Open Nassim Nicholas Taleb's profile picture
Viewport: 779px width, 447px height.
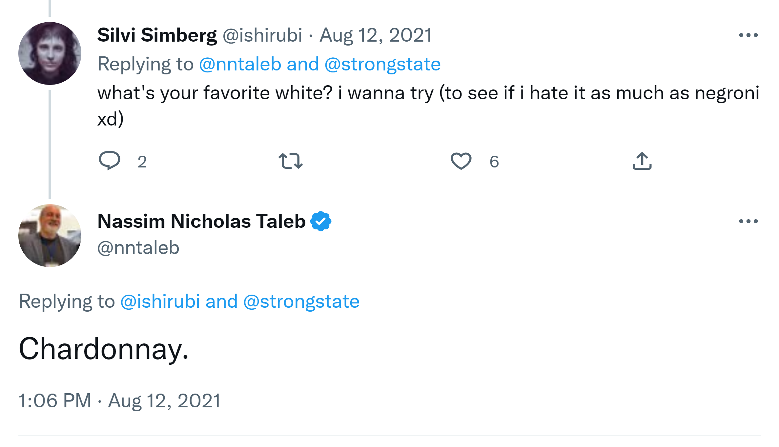click(50, 235)
